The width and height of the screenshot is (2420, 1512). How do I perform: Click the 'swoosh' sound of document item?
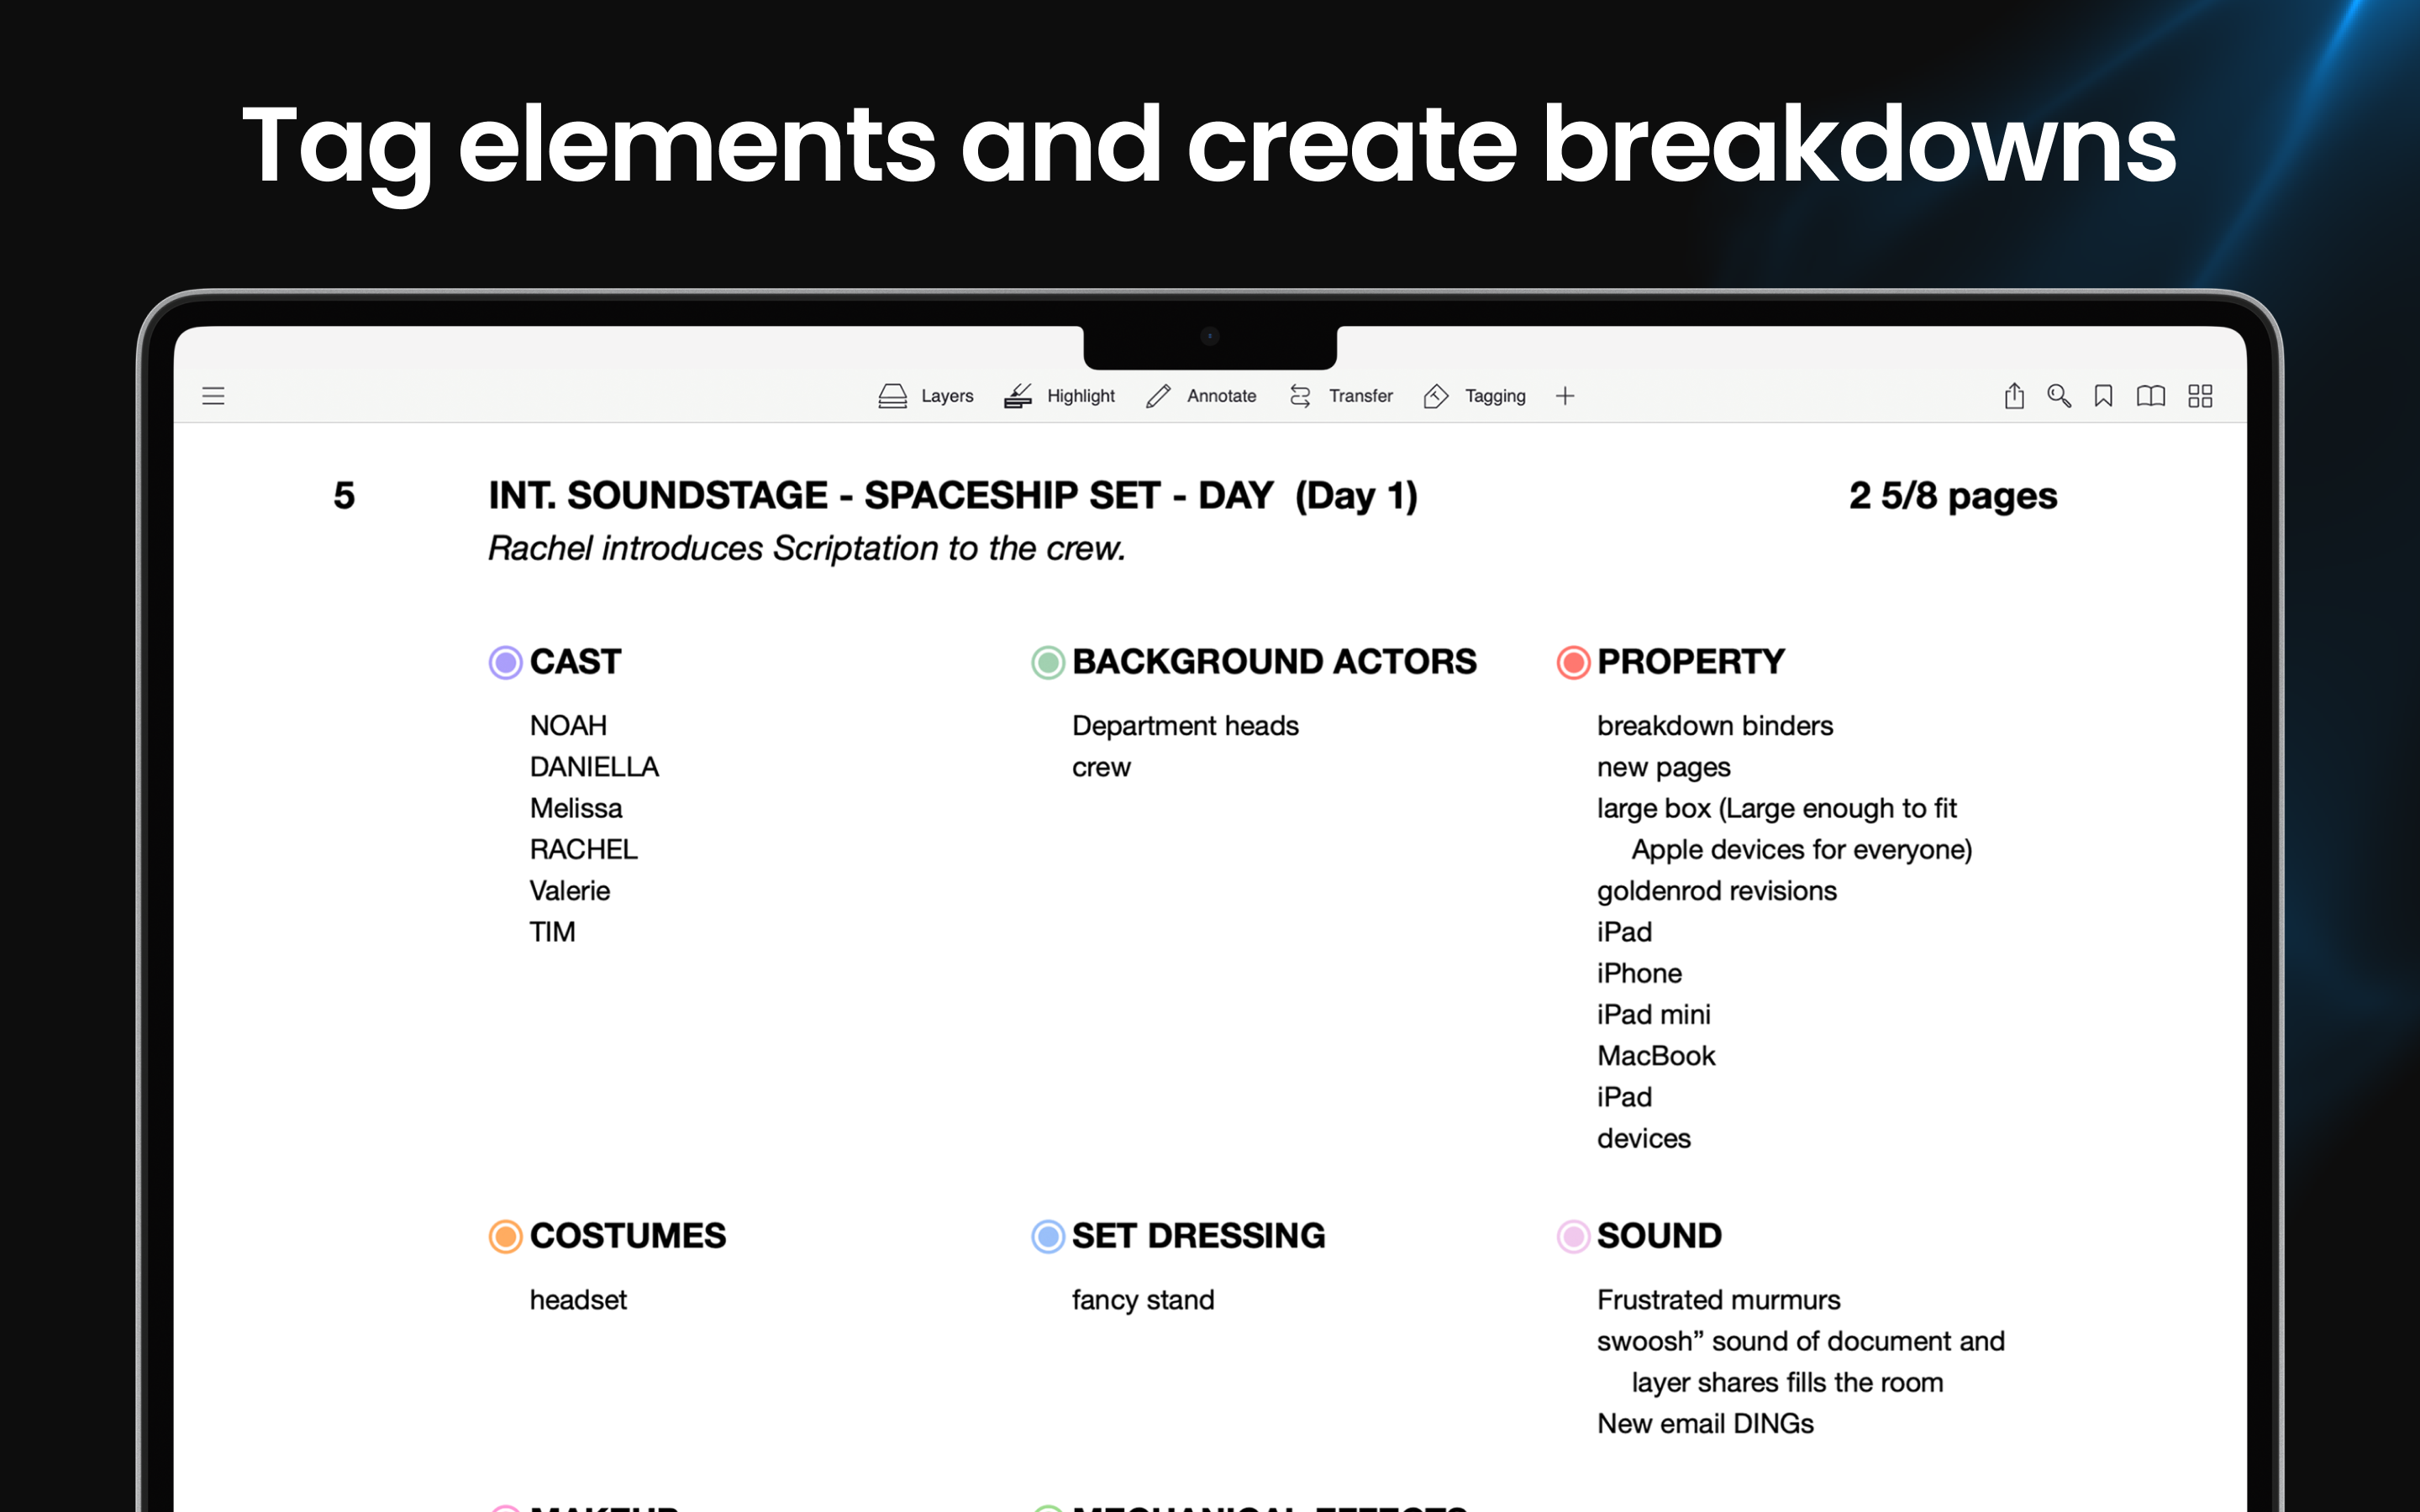click(x=1800, y=1361)
